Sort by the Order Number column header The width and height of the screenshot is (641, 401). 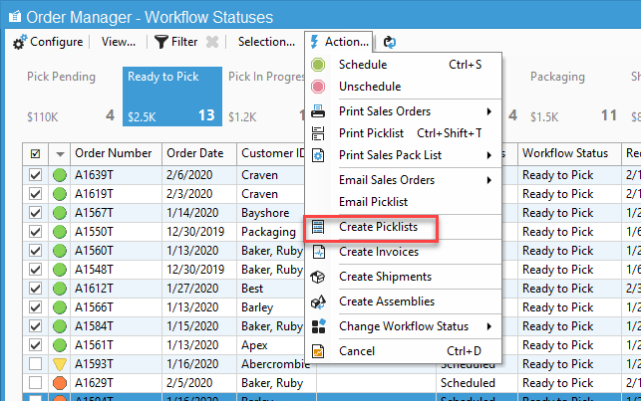116,154
